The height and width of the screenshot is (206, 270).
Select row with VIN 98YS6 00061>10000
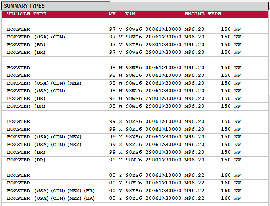(135, 176)
